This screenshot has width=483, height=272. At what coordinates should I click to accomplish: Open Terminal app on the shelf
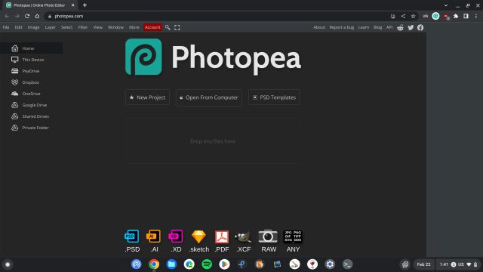[x=347, y=264]
